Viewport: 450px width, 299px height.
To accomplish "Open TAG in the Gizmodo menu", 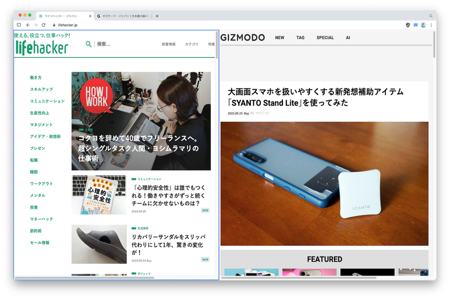I will [x=300, y=38].
